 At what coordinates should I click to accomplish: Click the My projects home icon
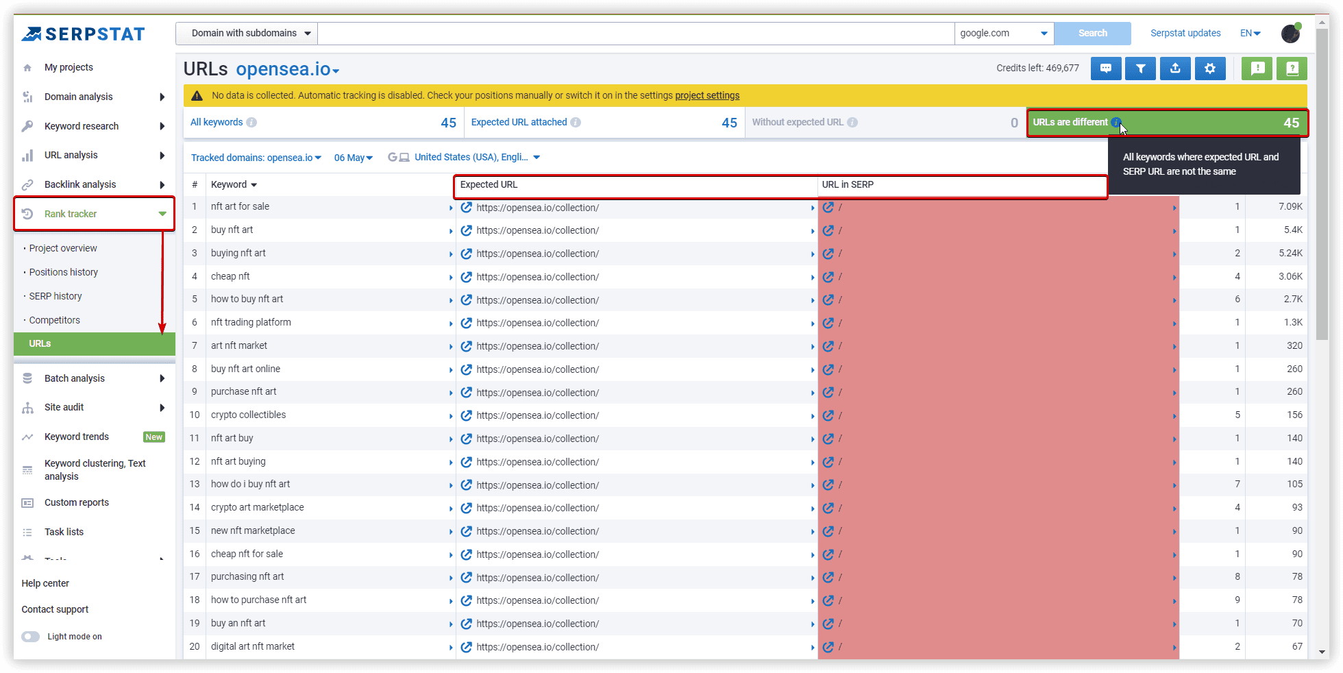pyautogui.click(x=27, y=68)
